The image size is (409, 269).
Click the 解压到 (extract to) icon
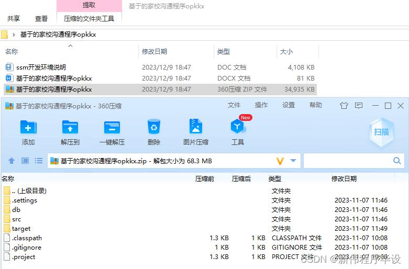(70, 127)
